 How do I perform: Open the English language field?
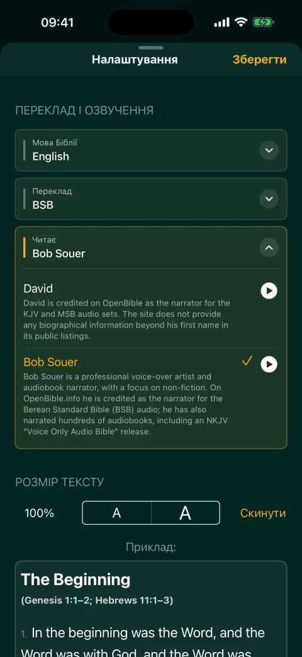tap(151, 150)
